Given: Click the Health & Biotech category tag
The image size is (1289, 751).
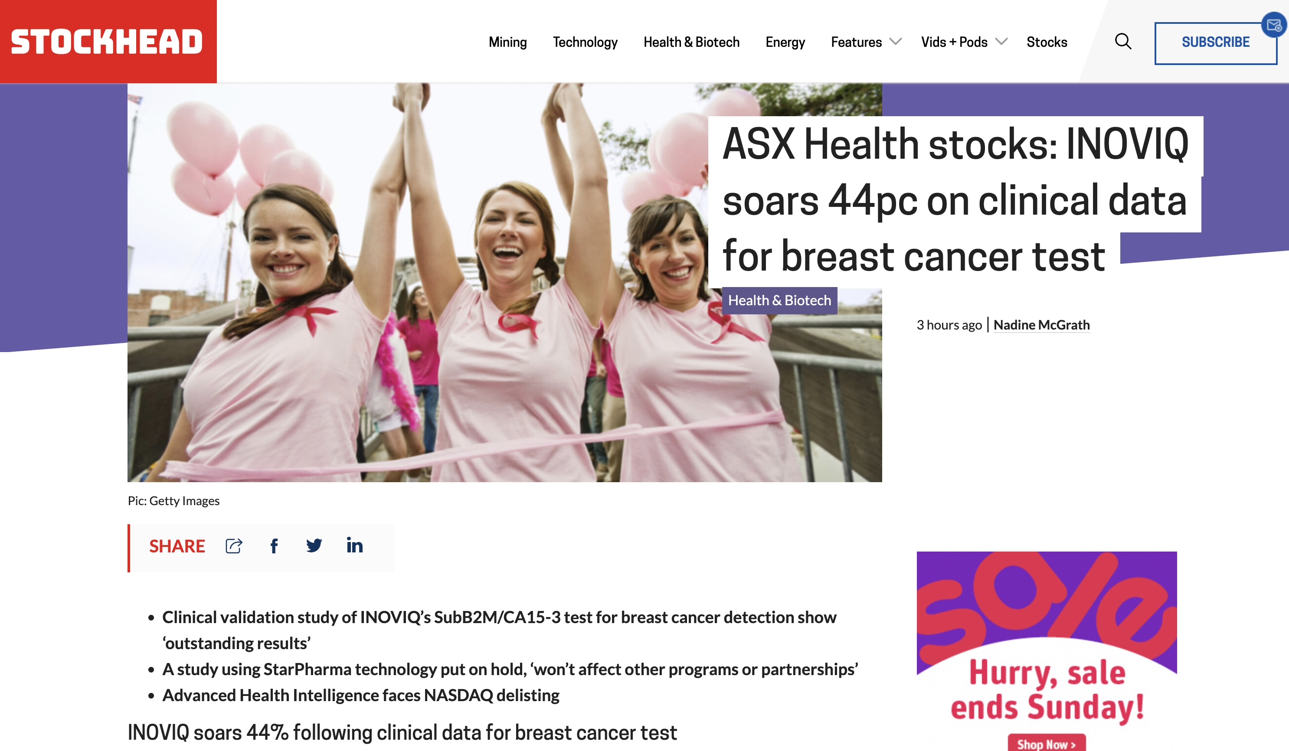Looking at the screenshot, I should [779, 300].
